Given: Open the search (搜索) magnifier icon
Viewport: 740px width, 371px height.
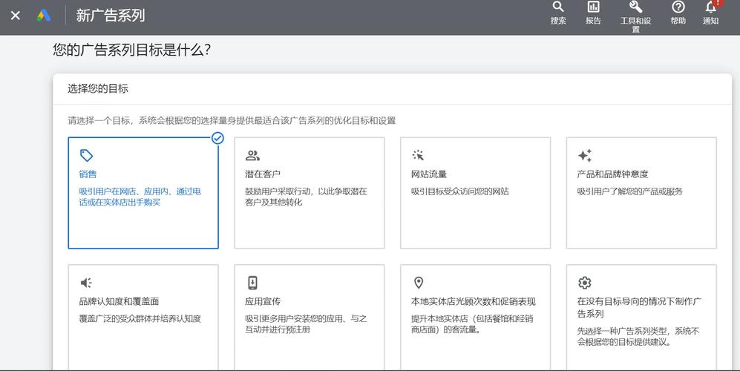Looking at the screenshot, I should click(558, 7).
